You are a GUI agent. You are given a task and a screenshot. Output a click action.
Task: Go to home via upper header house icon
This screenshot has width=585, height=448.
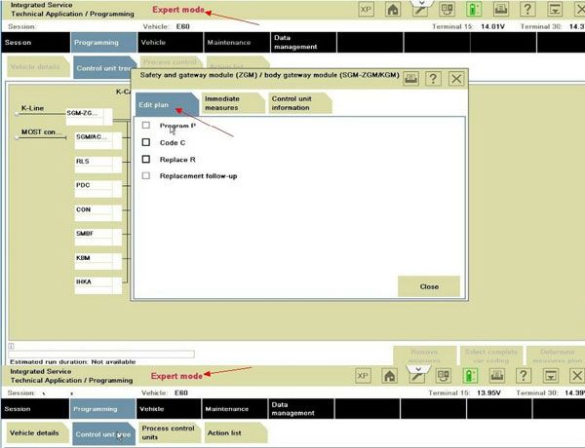pyautogui.click(x=393, y=10)
